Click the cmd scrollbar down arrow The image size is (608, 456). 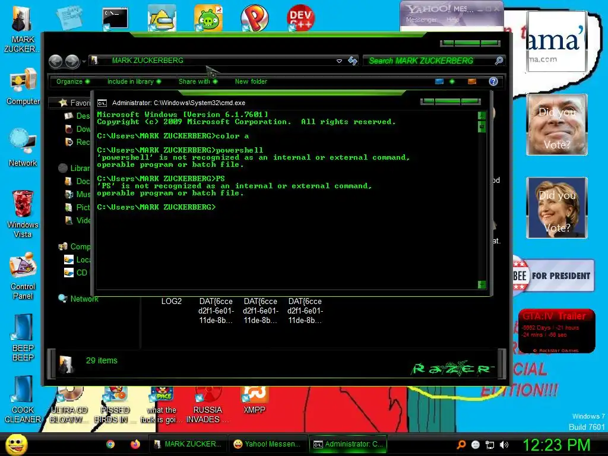(x=482, y=284)
